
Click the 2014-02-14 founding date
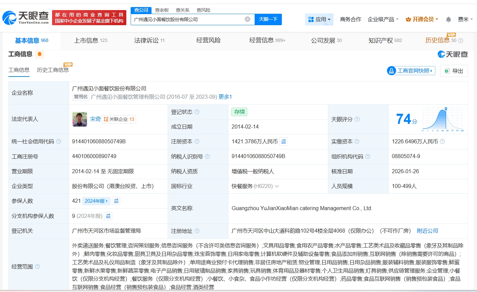tap(245, 127)
